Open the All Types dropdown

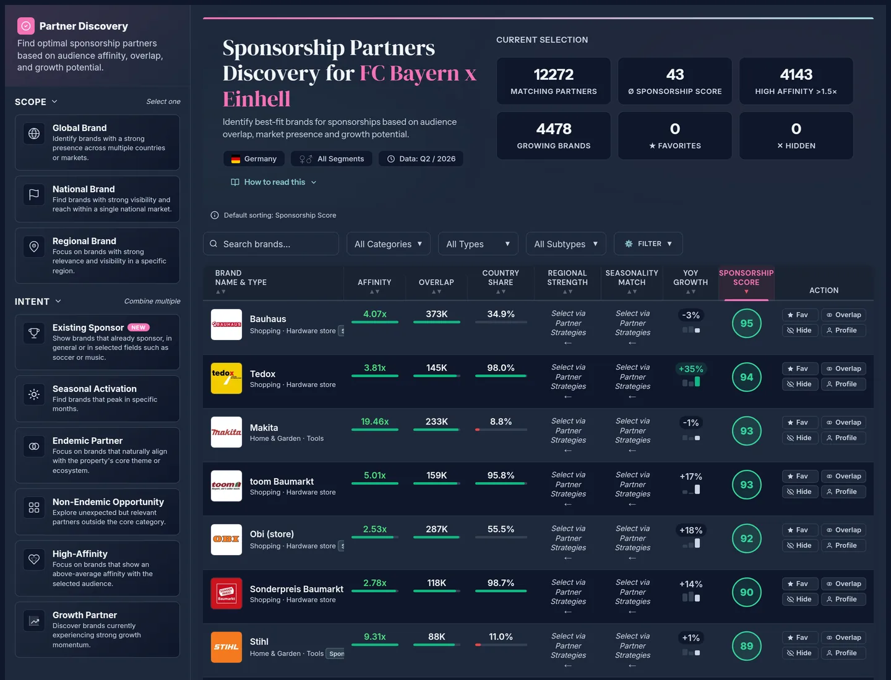(x=478, y=244)
